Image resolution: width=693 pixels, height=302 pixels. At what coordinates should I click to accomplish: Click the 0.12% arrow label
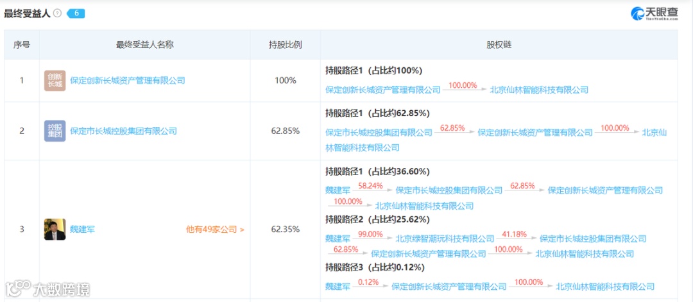pyautogui.click(x=368, y=283)
